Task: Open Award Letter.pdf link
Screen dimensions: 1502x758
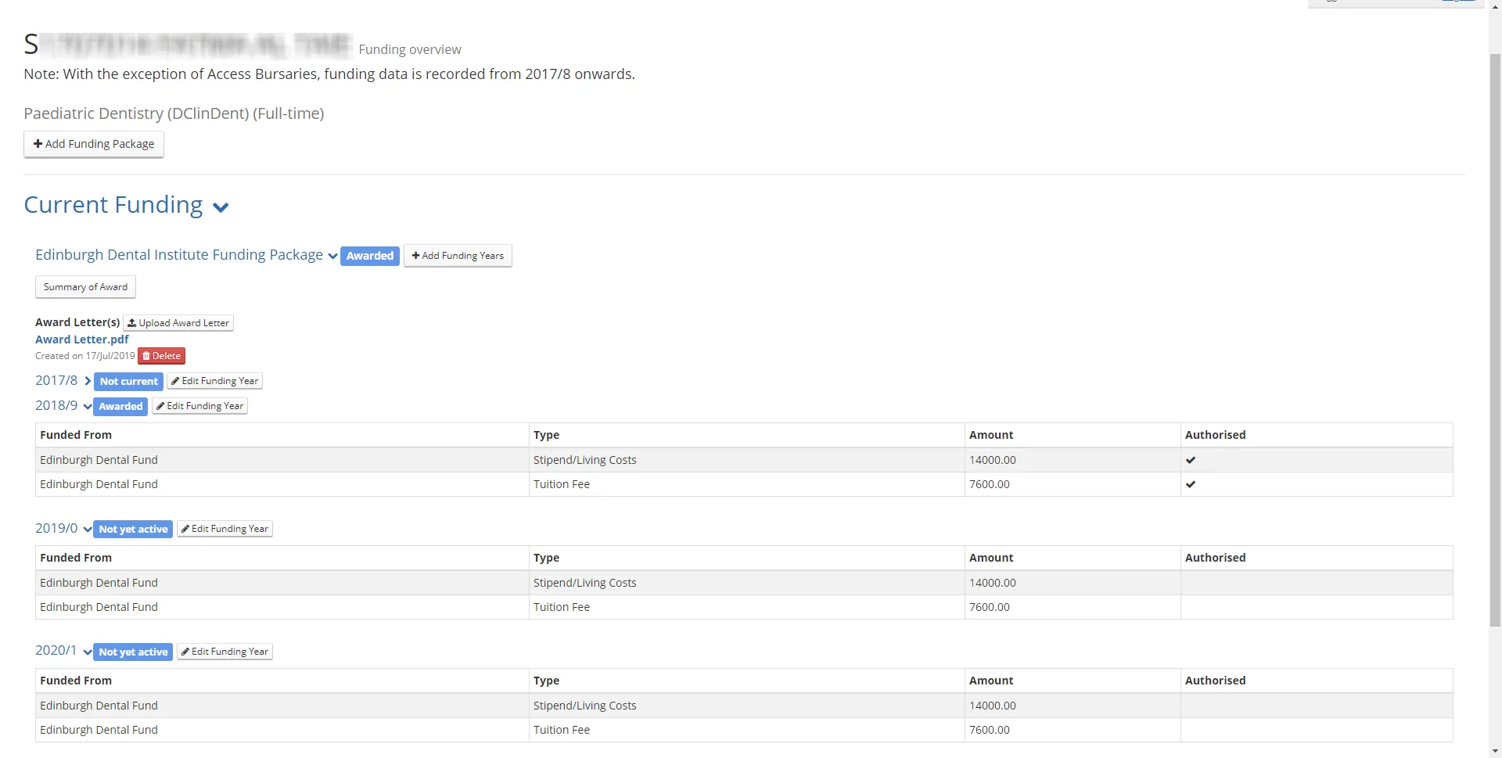Action: pyautogui.click(x=82, y=339)
